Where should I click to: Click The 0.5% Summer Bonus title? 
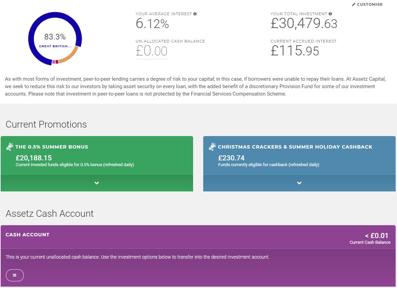[52, 147]
